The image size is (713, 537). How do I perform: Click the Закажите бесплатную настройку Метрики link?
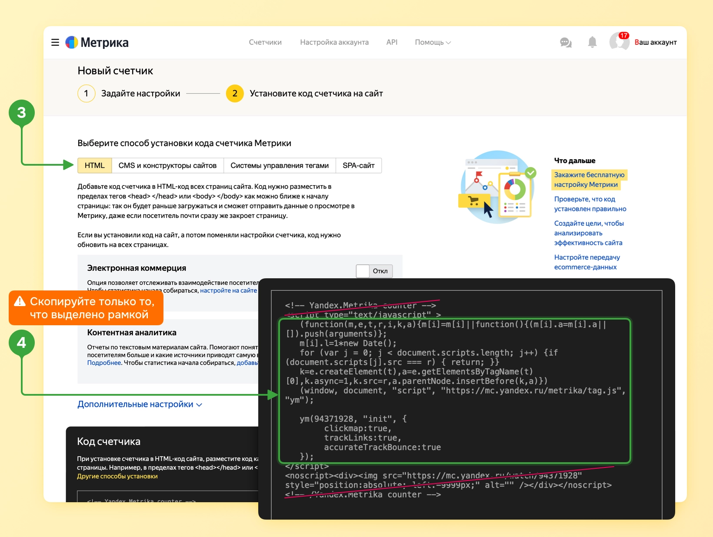point(589,180)
